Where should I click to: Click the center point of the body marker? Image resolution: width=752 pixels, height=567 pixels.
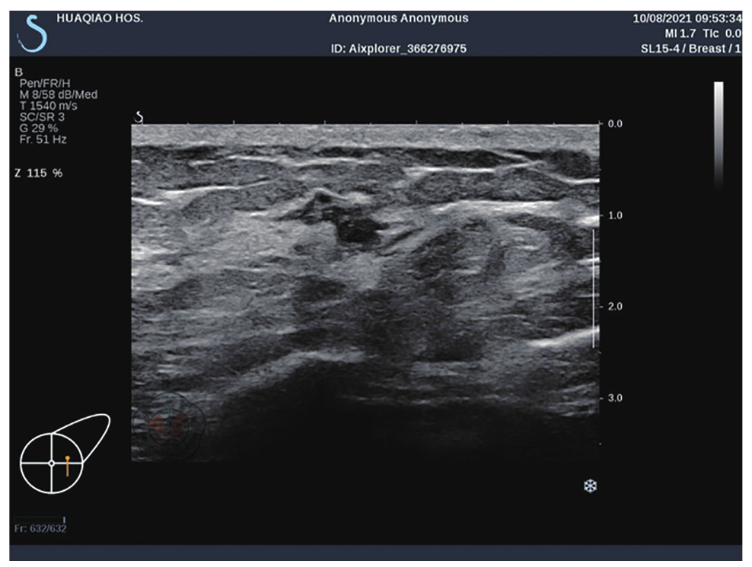(52, 463)
